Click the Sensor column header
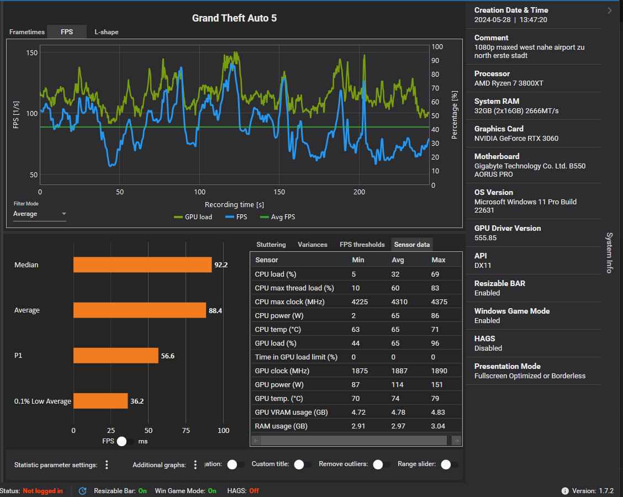This screenshot has height=497, width=623. 267,260
